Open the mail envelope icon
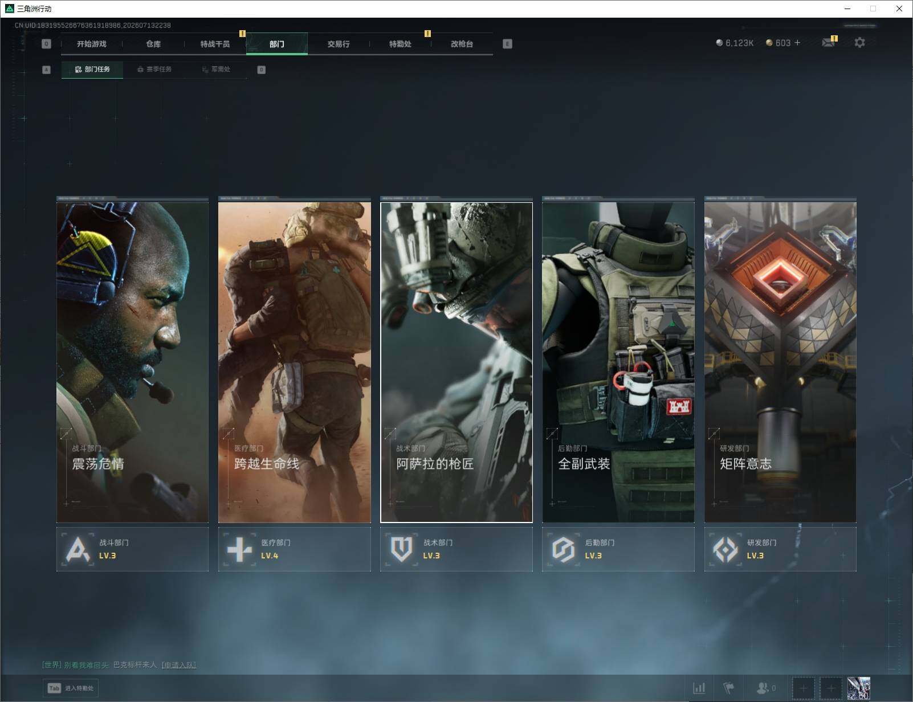The width and height of the screenshot is (913, 702). pyautogui.click(x=828, y=43)
